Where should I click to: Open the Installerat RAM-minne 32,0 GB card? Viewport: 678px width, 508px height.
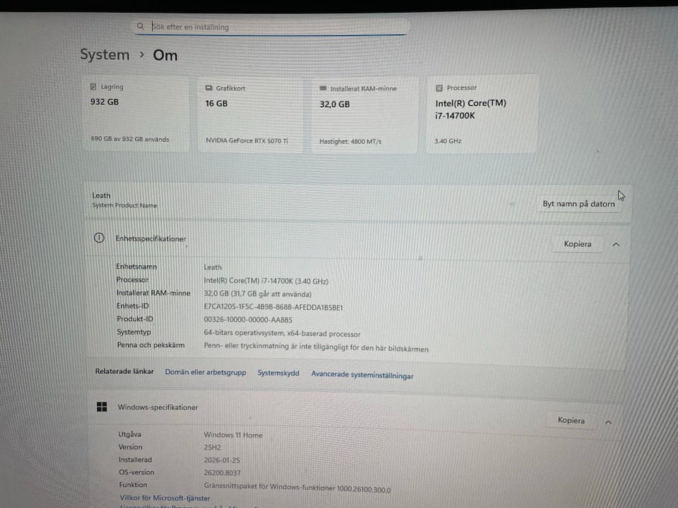click(364, 115)
